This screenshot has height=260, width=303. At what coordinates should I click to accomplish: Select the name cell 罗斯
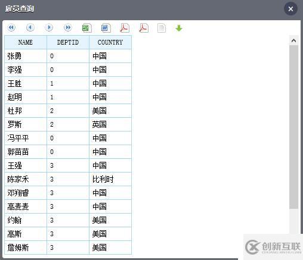[26, 124]
